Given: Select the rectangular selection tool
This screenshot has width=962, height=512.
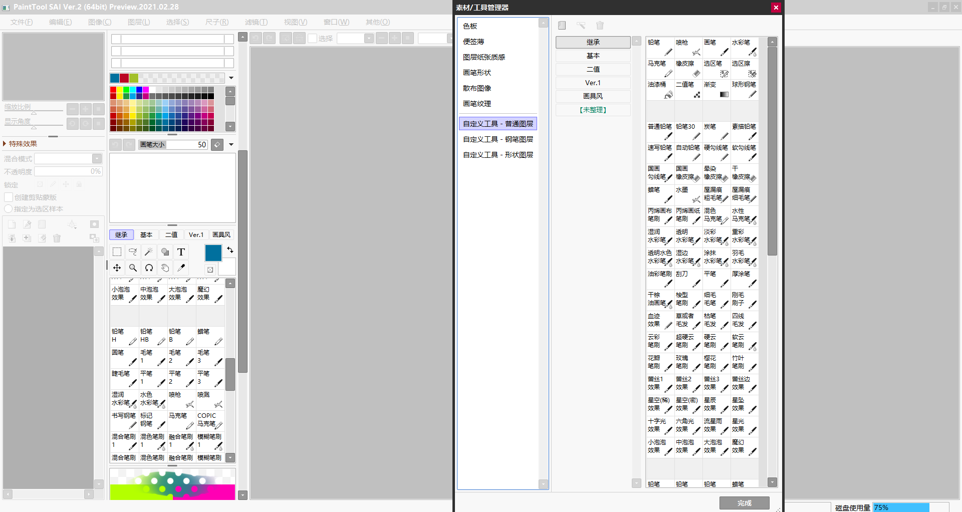Looking at the screenshot, I should click(x=117, y=251).
